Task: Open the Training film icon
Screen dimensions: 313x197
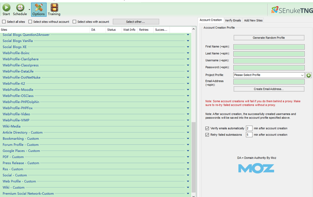Action: [54, 7]
